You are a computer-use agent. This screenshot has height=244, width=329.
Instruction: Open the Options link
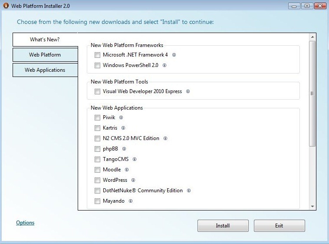pyautogui.click(x=25, y=223)
